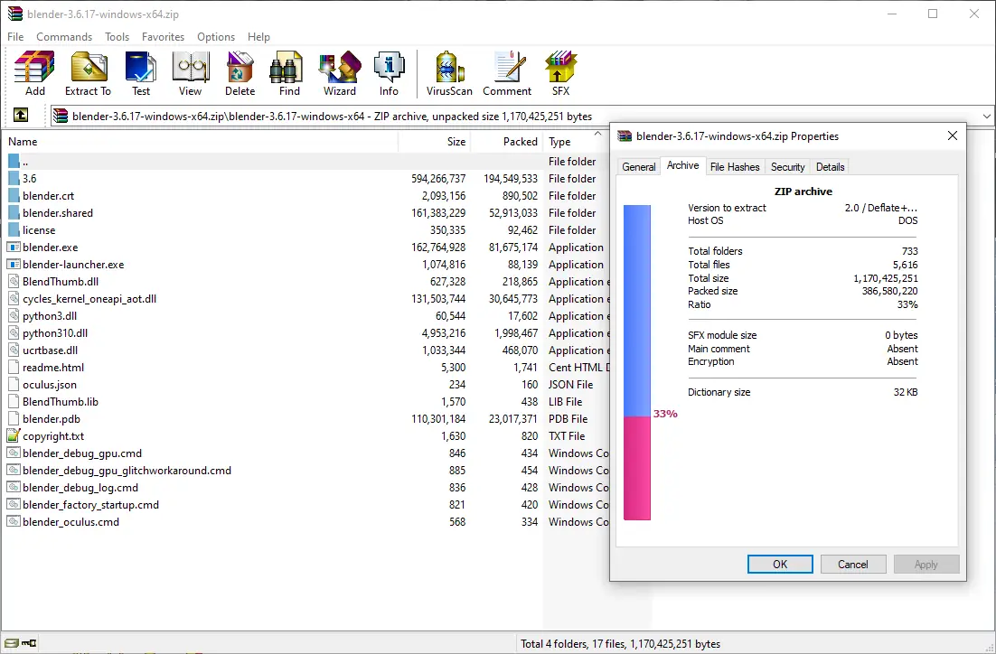Select the BlendThumb.dll file icon
996x654 pixels.
pyautogui.click(x=14, y=282)
